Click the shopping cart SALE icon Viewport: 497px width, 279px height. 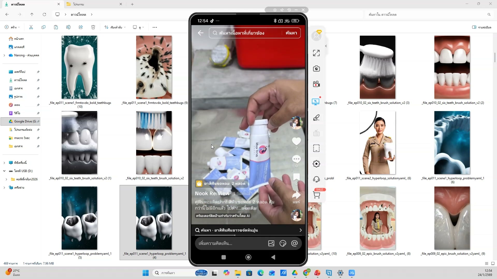(x=316, y=195)
